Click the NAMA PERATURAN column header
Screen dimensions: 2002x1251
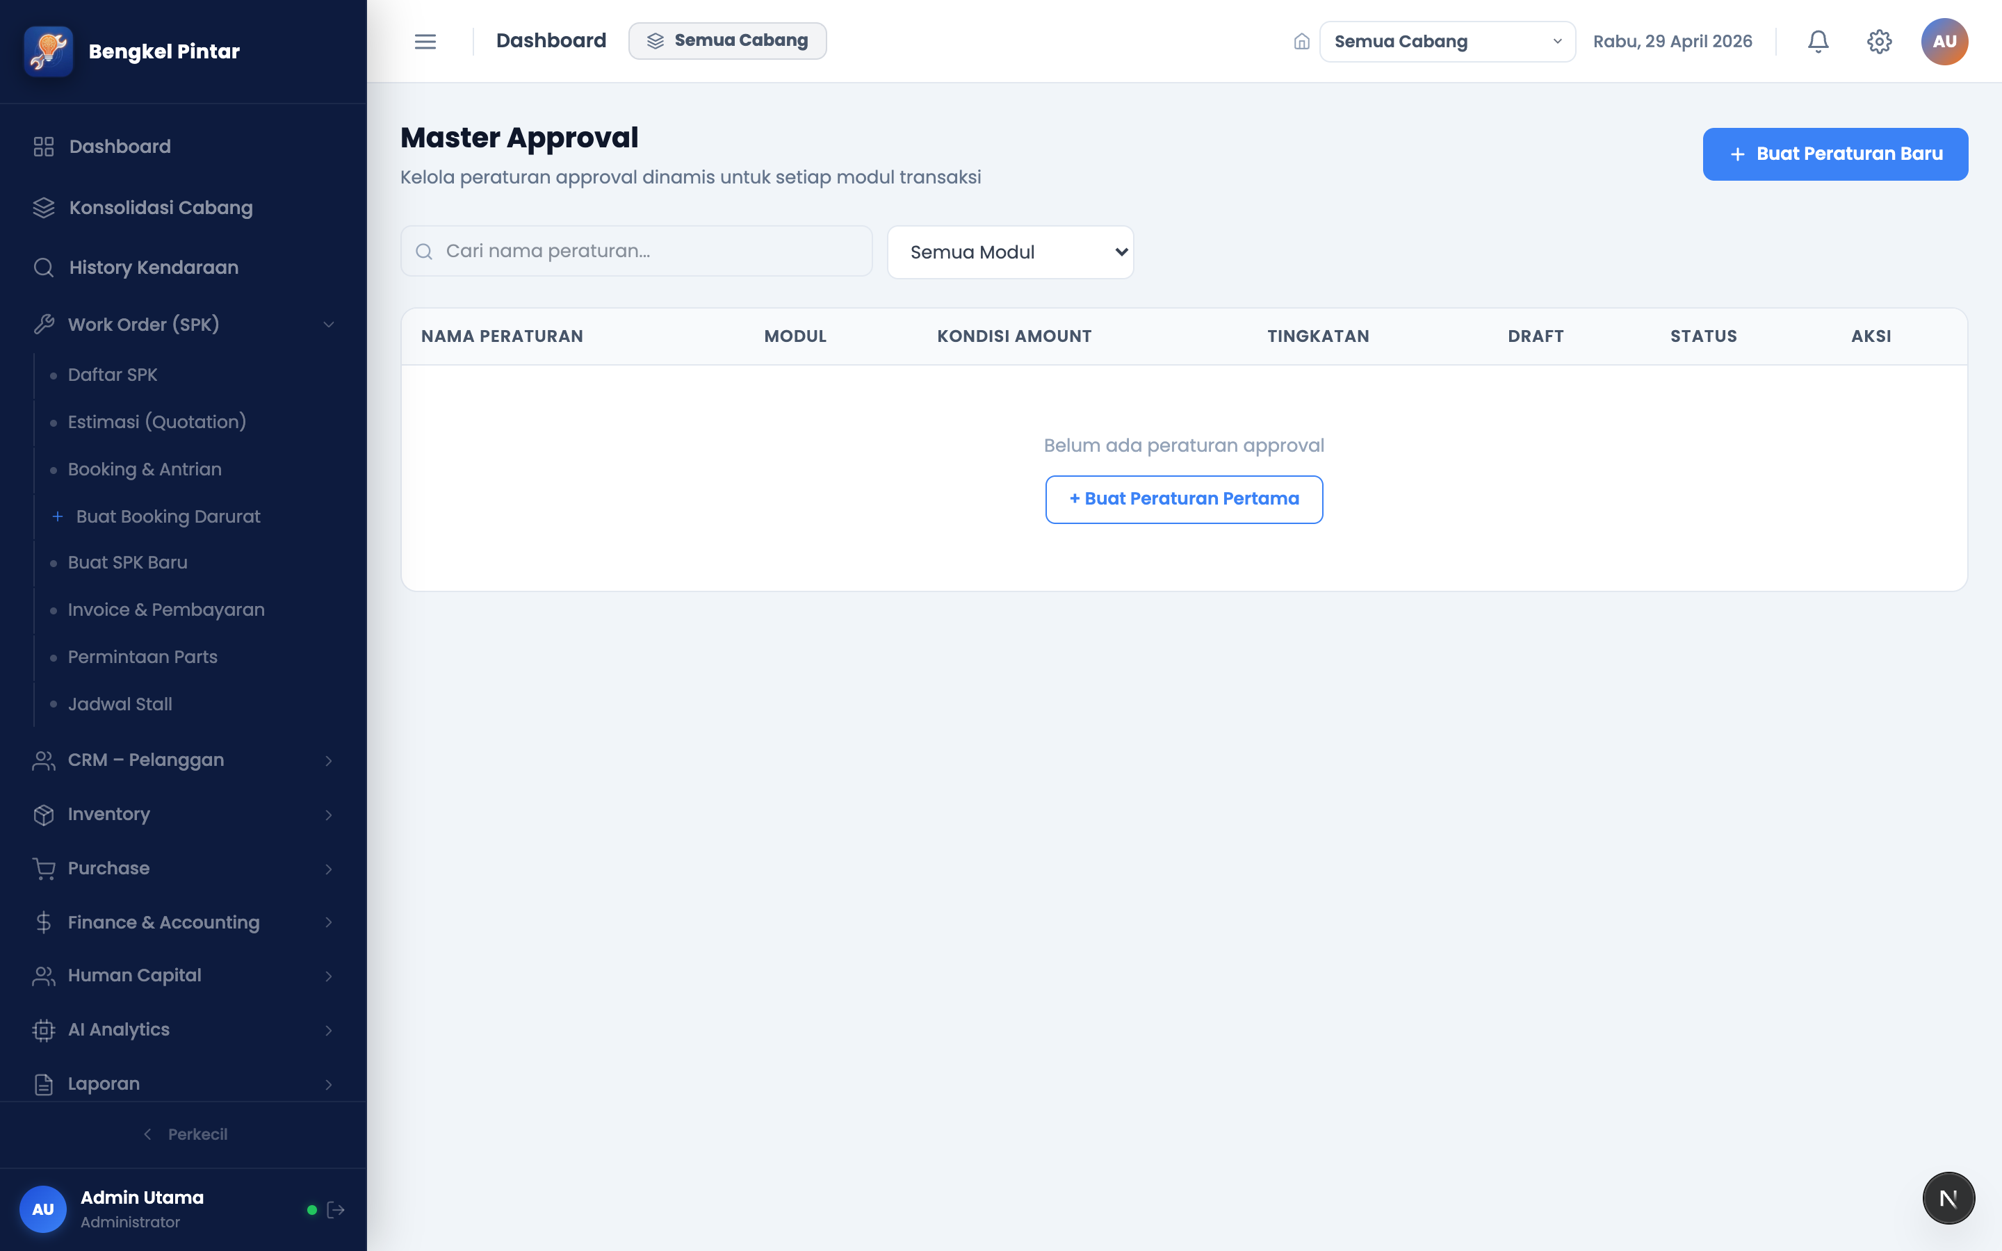pos(502,337)
